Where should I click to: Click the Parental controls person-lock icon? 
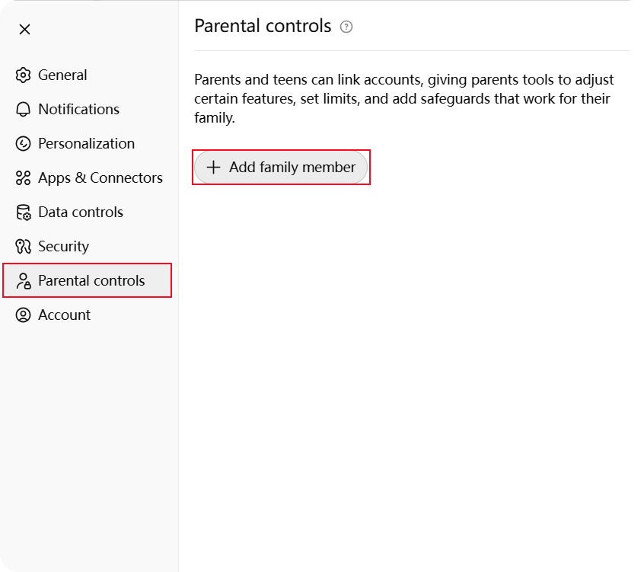[24, 280]
